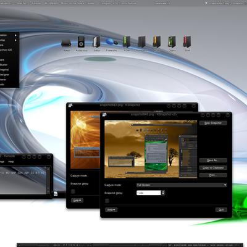Click the orange snapshot preview in back KSnapshot
Viewport: 247px width, 247px height.
click(x=85, y=140)
